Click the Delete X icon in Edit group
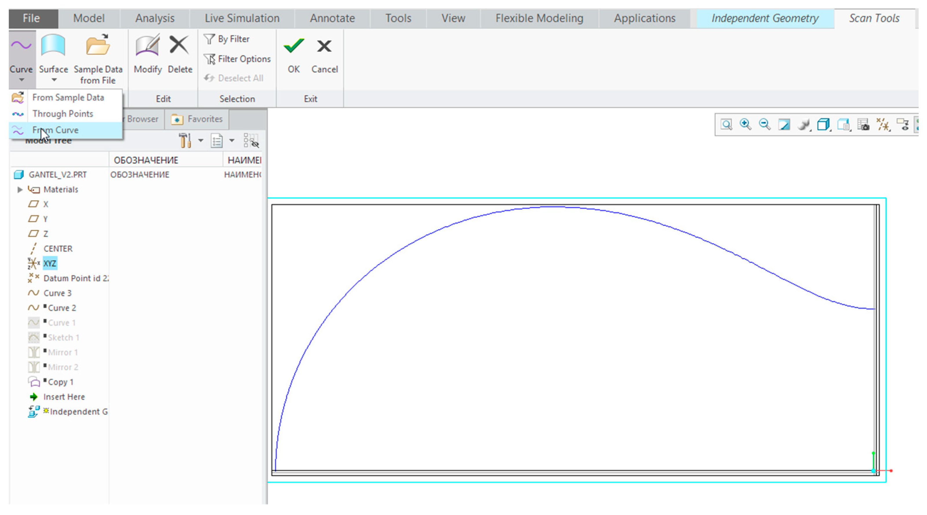The height and width of the screenshot is (515, 927). 179,54
